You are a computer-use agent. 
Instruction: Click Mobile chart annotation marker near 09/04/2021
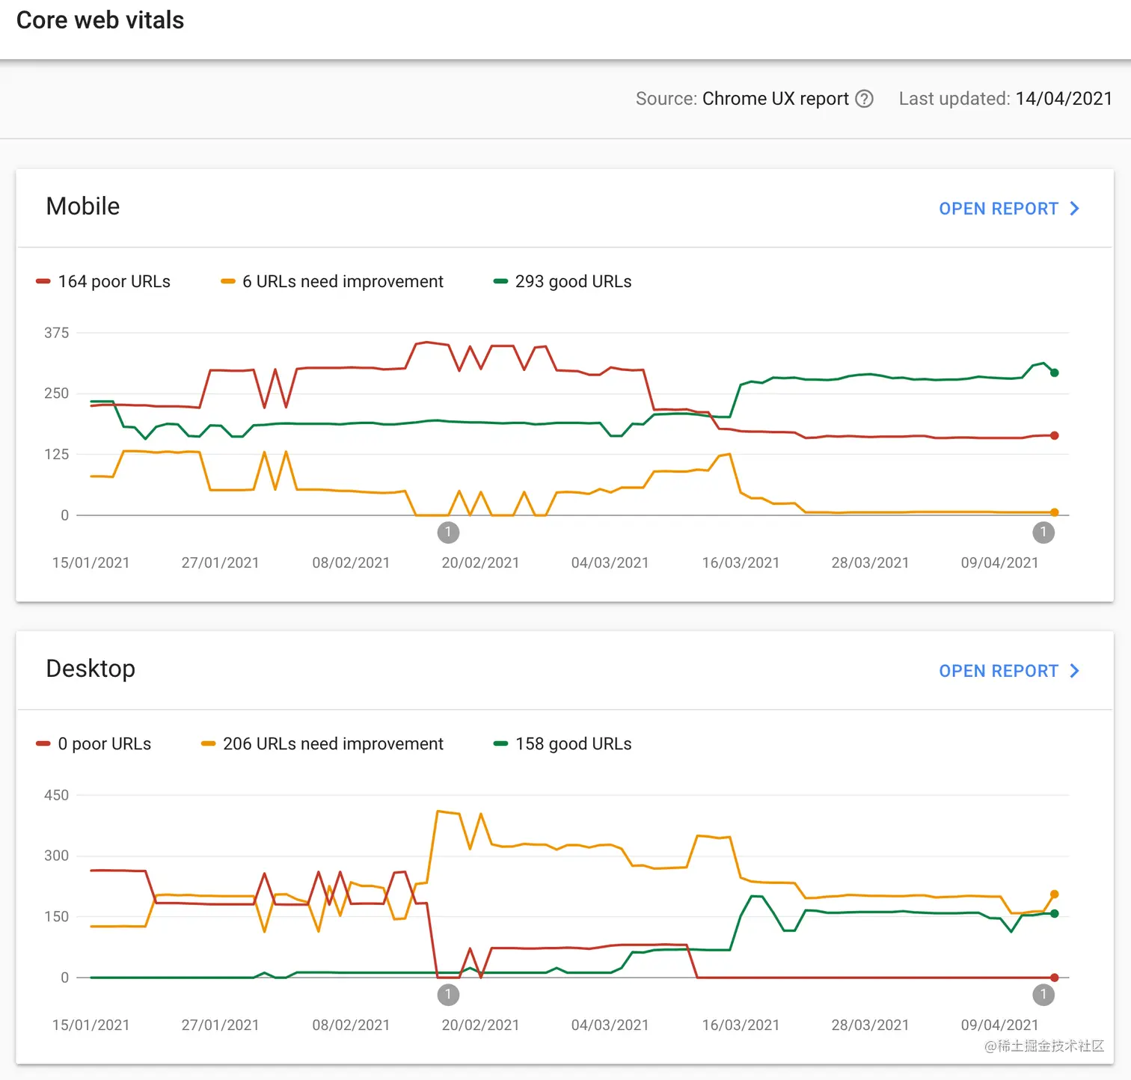1043,533
